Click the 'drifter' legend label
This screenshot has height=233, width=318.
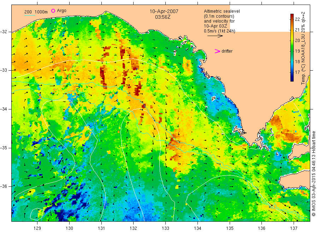227,51
